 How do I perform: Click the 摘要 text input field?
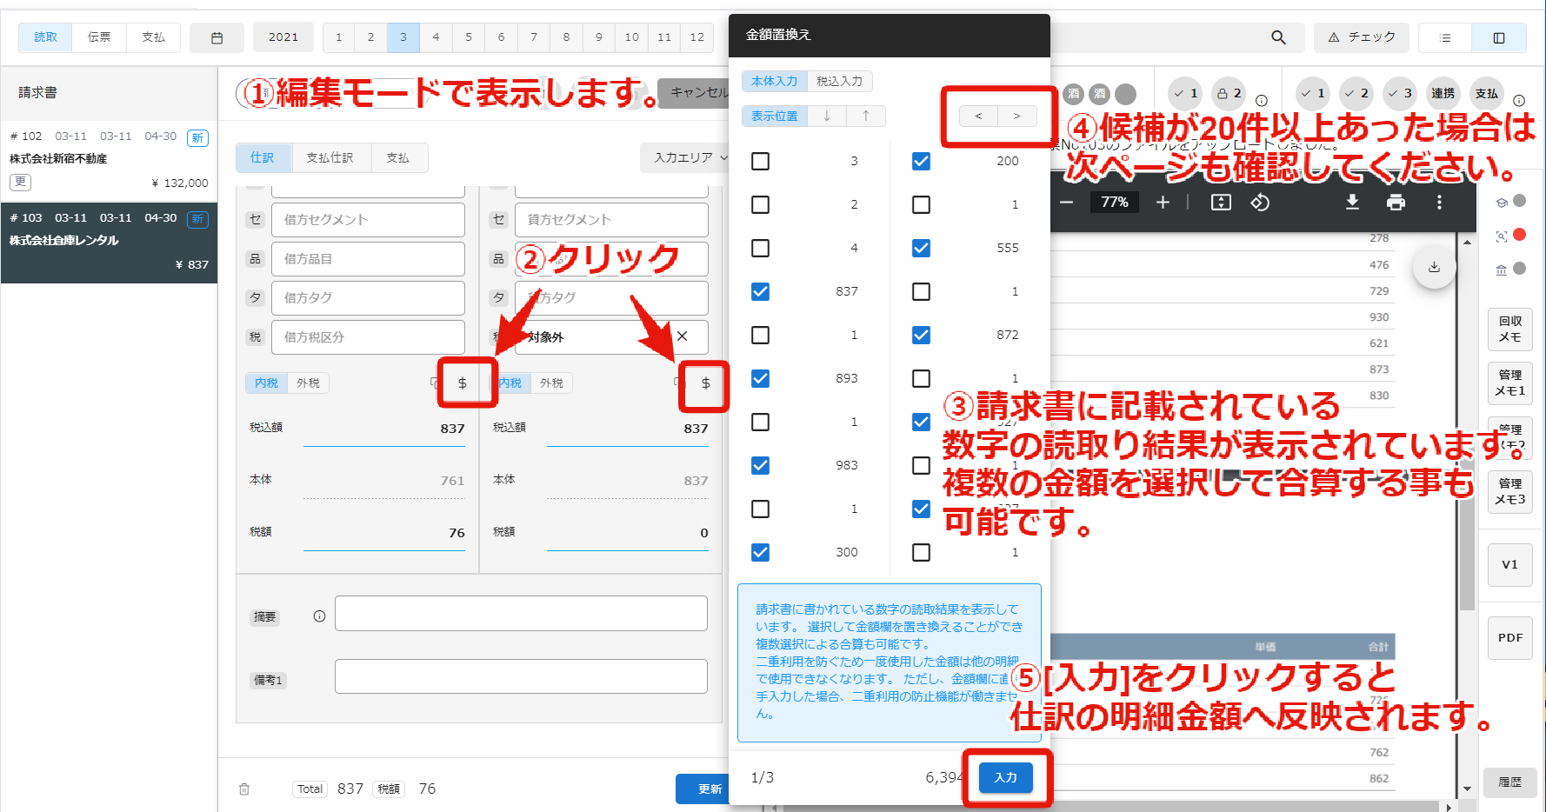pos(521,614)
